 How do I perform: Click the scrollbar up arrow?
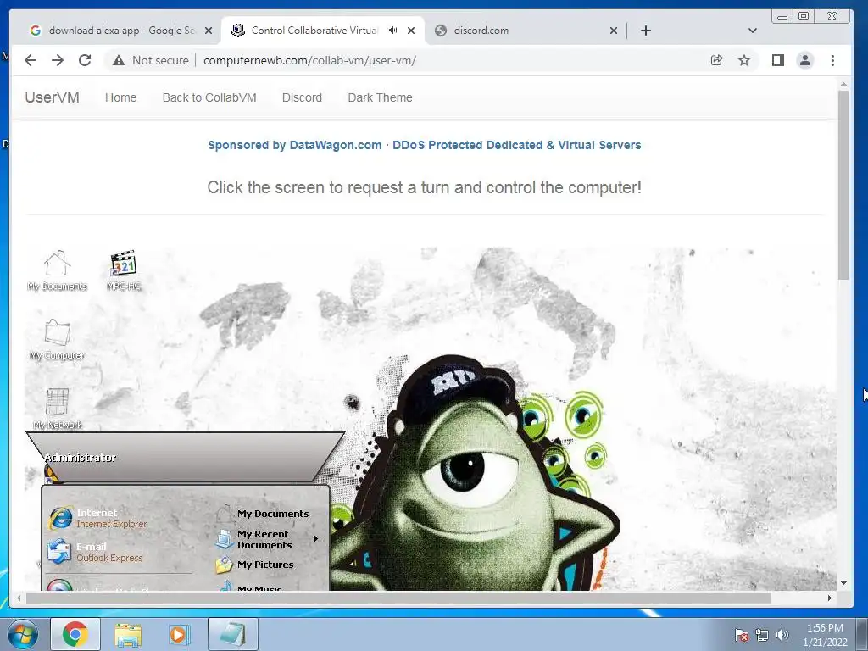coord(843,84)
